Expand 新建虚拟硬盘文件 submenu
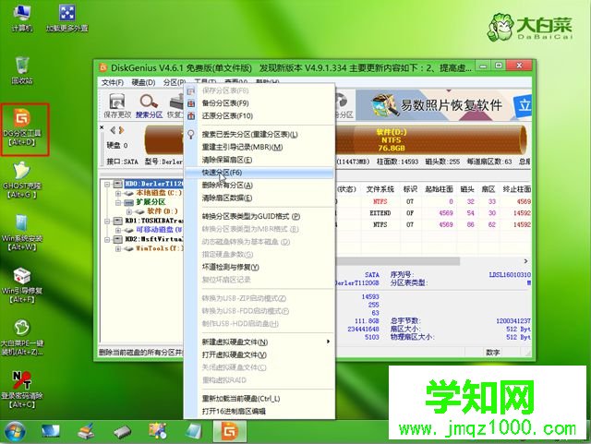591x444 pixels. 259,342
